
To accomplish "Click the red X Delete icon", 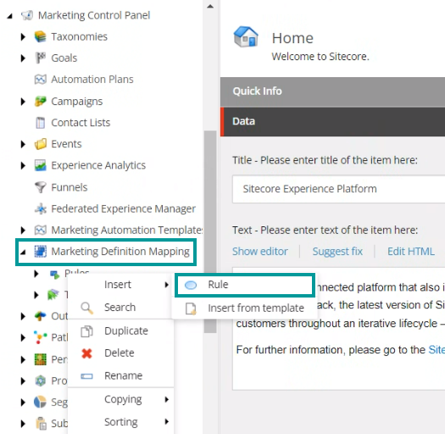I will (86, 353).
